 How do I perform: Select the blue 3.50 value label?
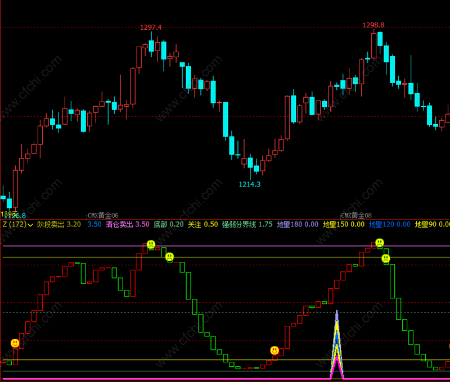point(94,224)
